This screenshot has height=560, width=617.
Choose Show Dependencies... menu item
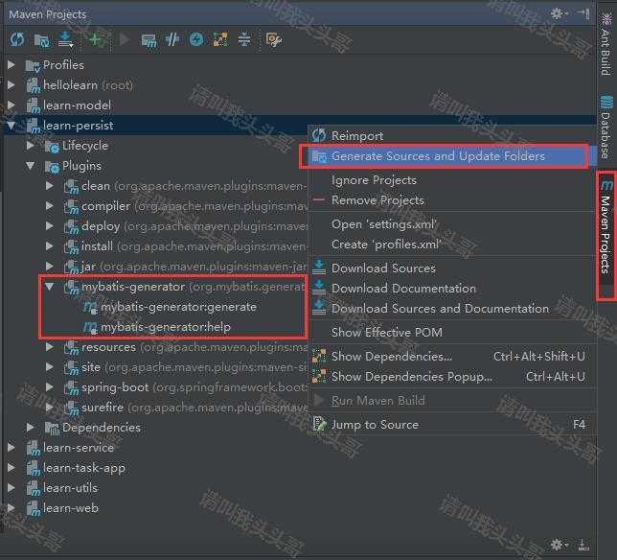click(452, 357)
